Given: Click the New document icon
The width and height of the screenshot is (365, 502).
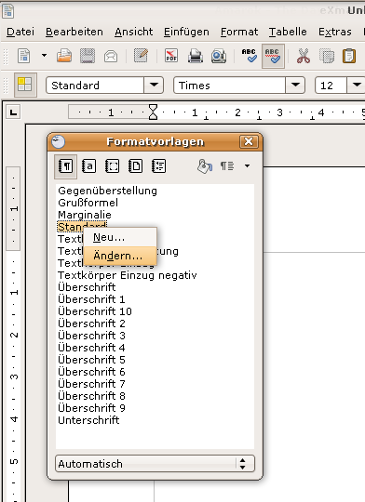Looking at the screenshot, I should coord(24,56).
